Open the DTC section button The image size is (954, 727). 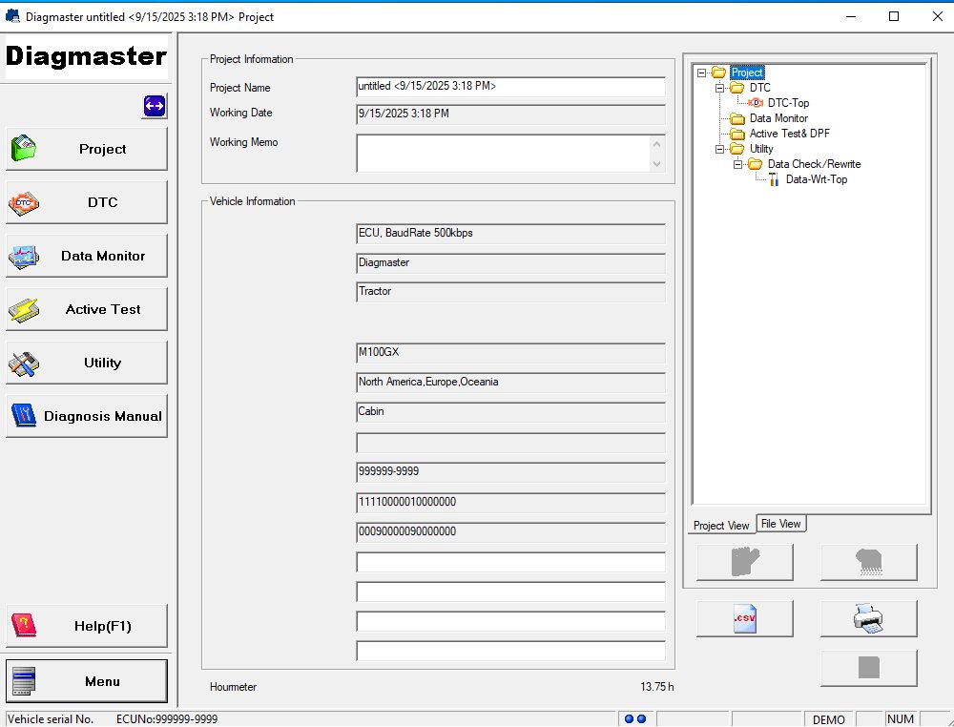(x=87, y=202)
